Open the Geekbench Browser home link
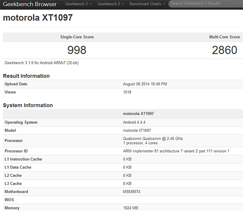Viewport: 243px width, 211px height. pyautogui.click(x=30, y=4)
